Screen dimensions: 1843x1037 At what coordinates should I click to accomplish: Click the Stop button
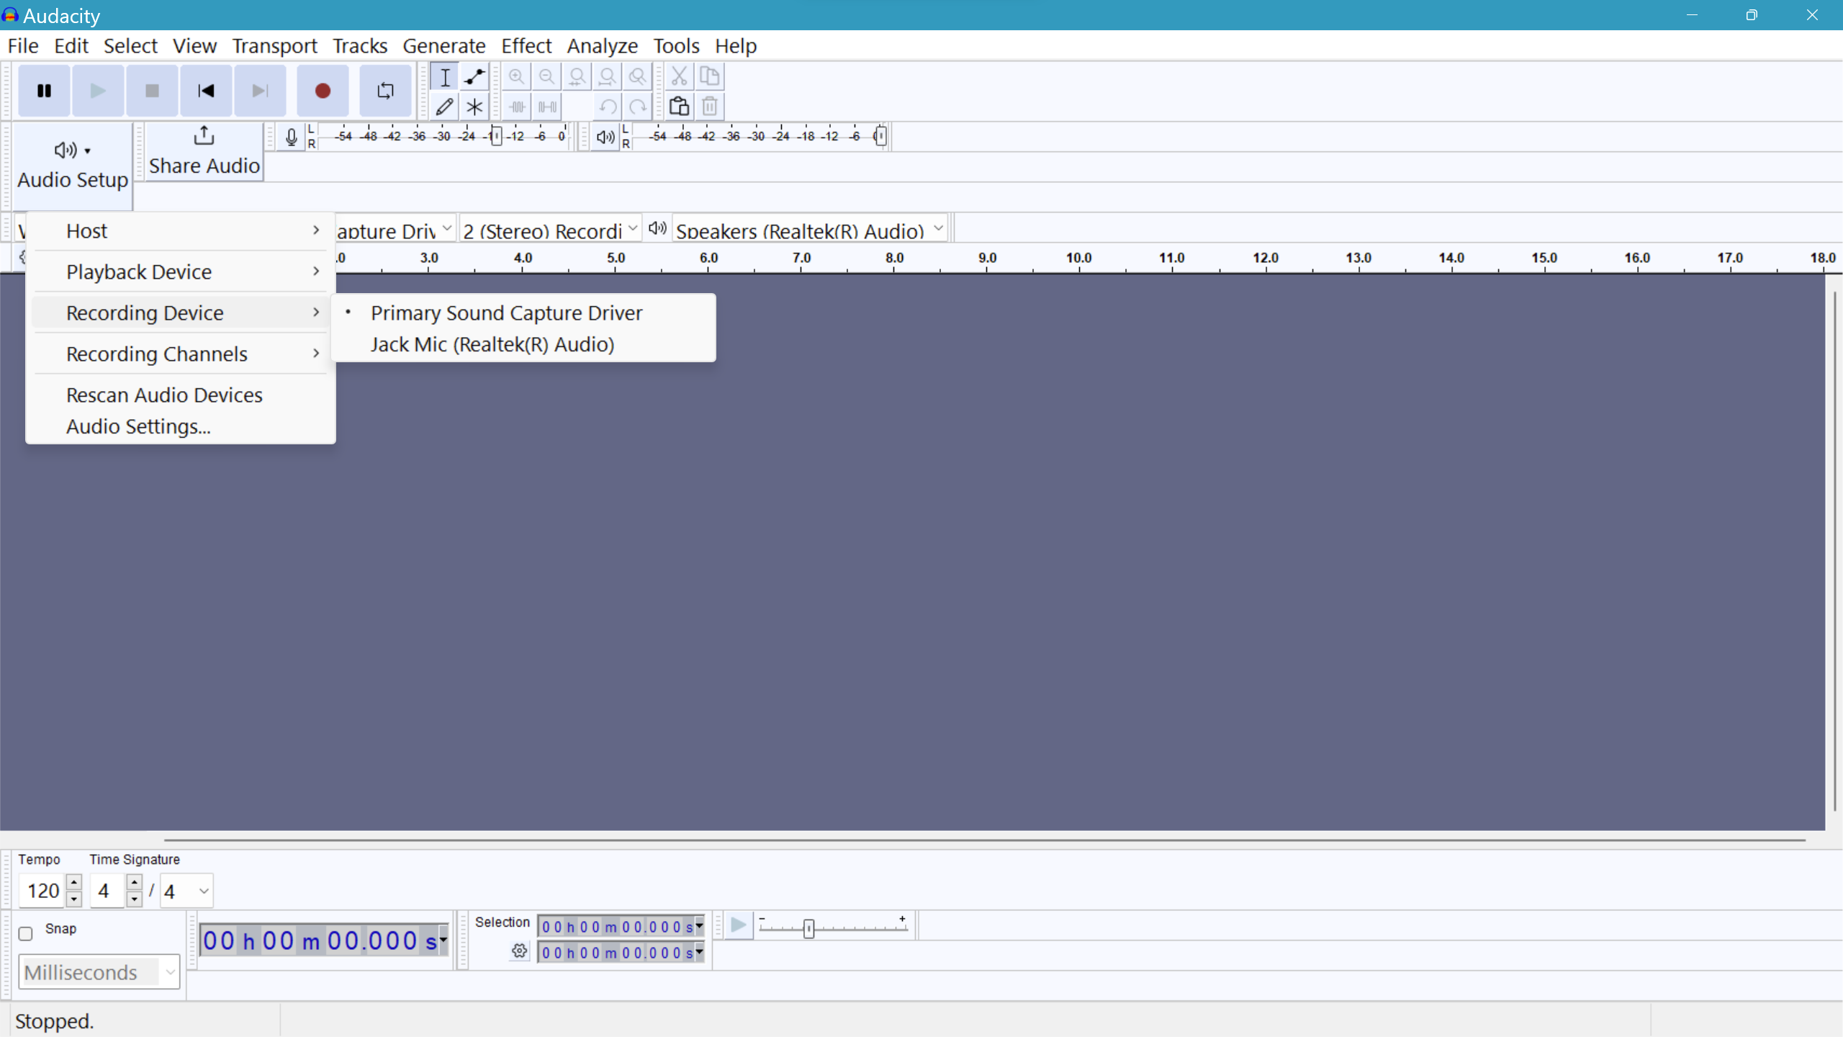coord(152,91)
